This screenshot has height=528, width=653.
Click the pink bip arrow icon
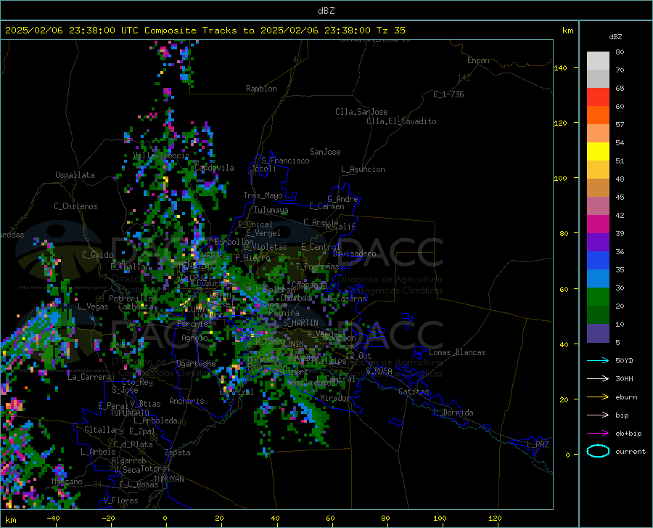coord(598,415)
